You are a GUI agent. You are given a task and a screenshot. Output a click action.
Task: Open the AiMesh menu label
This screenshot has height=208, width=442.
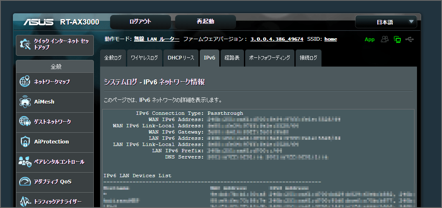coord(44,102)
